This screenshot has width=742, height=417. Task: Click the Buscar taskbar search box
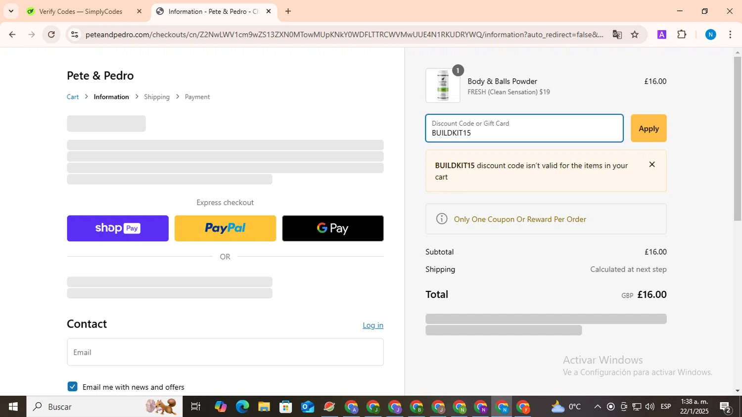point(104,407)
